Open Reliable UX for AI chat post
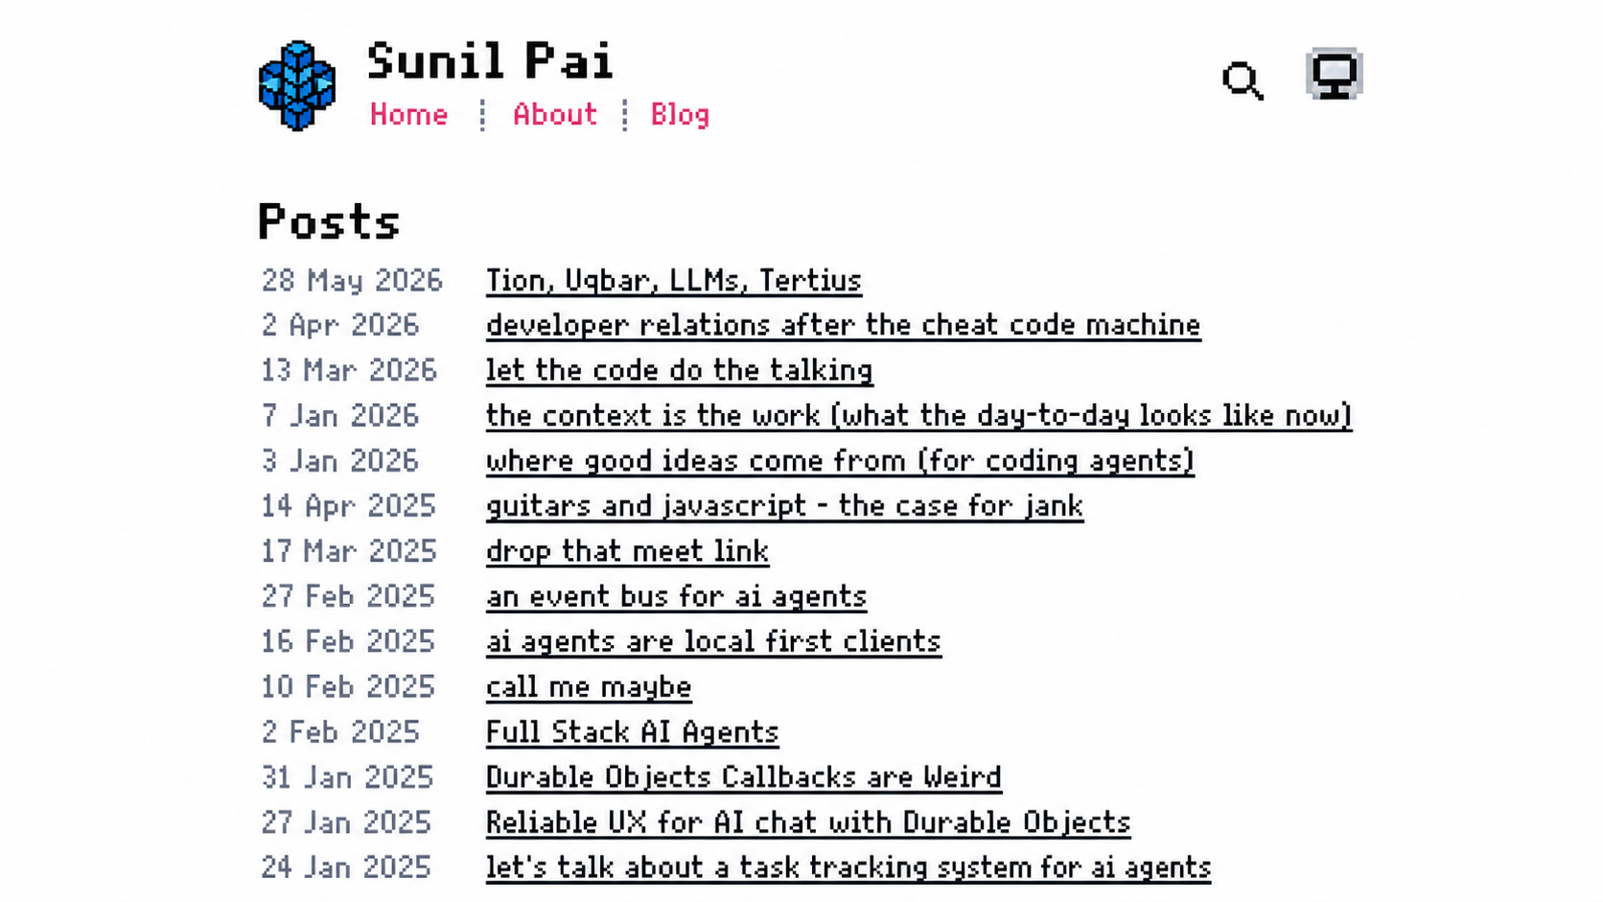The height and width of the screenshot is (902, 1603). click(x=808, y=822)
